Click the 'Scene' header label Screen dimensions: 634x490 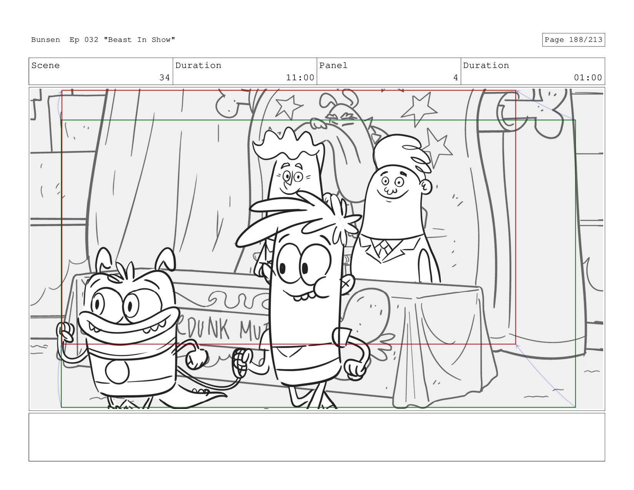click(x=45, y=65)
